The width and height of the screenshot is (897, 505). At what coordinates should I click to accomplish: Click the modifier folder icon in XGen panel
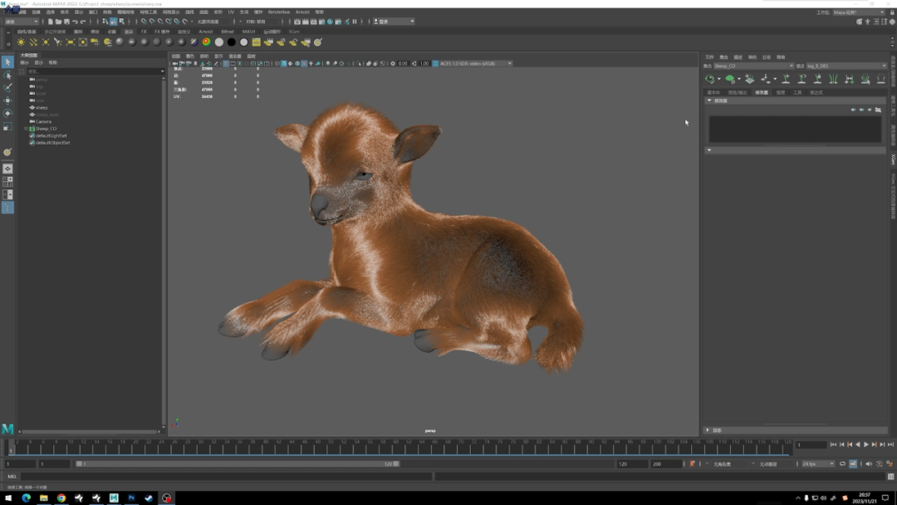[x=878, y=110]
